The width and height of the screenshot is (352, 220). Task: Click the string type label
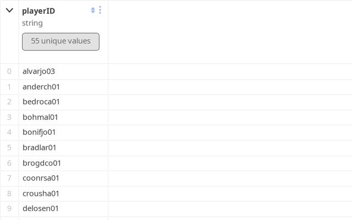pyautogui.click(x=32, y=23)
